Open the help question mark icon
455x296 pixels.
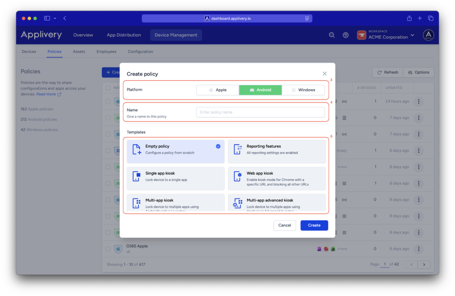pyautogui.click(x=346, y=35)
